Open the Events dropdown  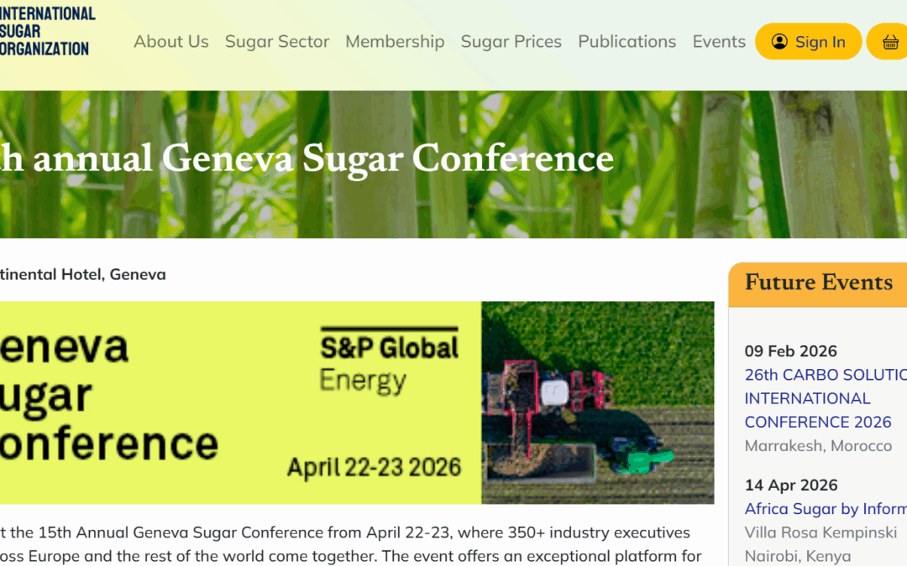tap(719, 41)
